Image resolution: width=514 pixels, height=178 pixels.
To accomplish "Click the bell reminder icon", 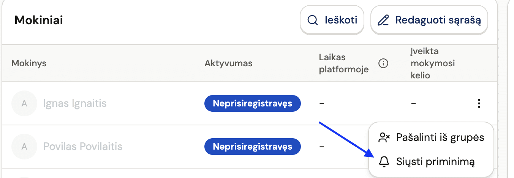I will (x=384, y=162).
